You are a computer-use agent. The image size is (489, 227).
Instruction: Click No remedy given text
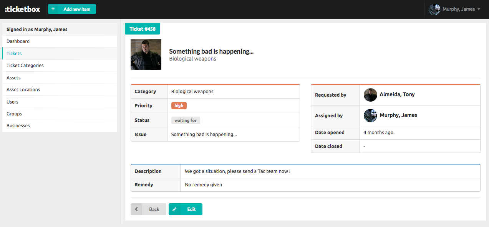pos(203,185)
